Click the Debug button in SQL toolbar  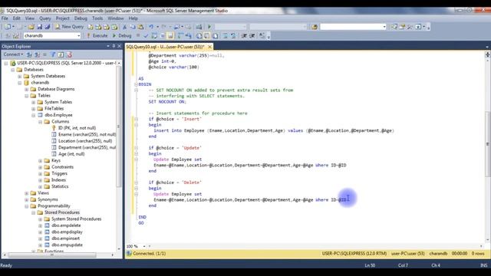(x=122, y=36)
